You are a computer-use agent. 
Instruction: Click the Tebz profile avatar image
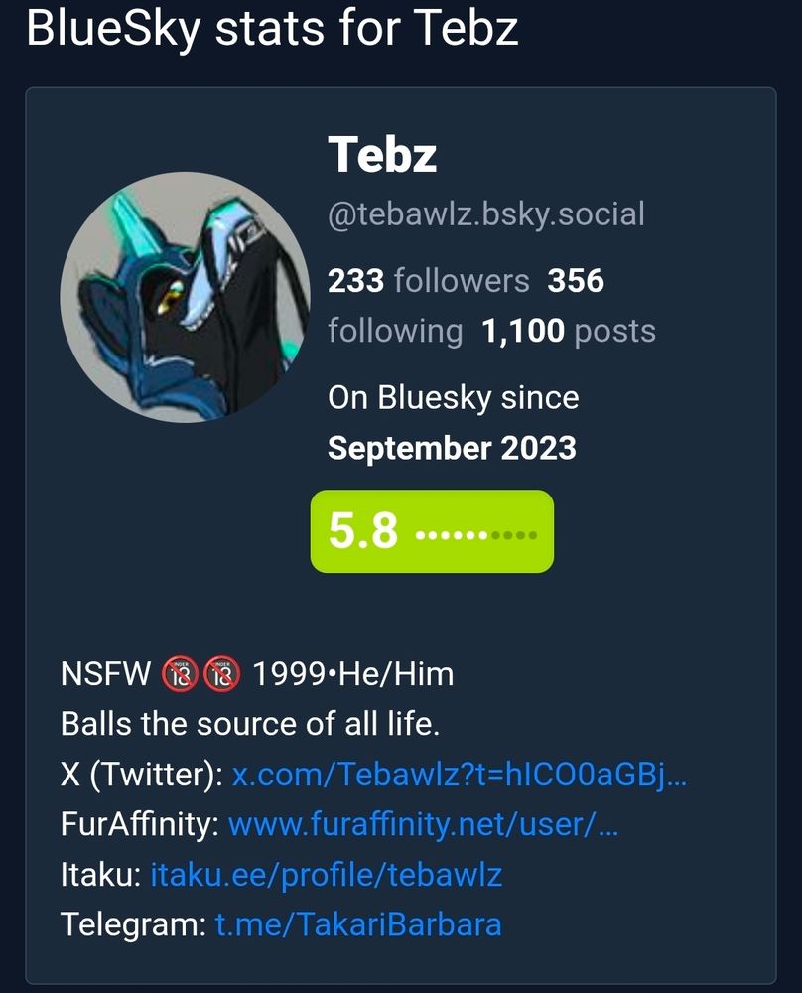point(185,297)
